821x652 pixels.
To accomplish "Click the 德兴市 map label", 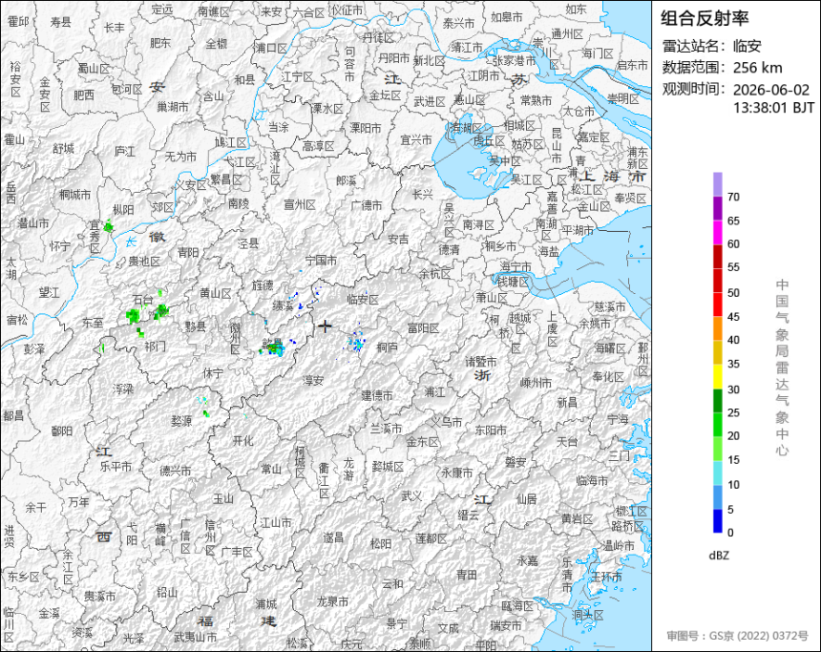I will pos(176,471).
